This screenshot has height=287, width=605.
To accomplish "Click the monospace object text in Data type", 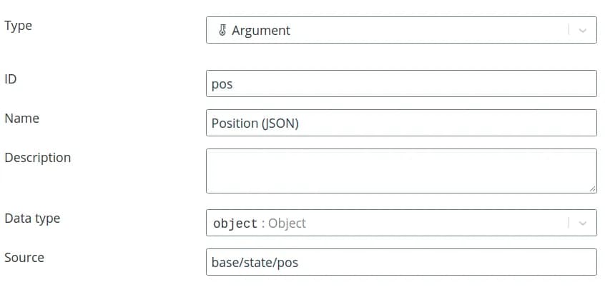I will pos(235,223).
